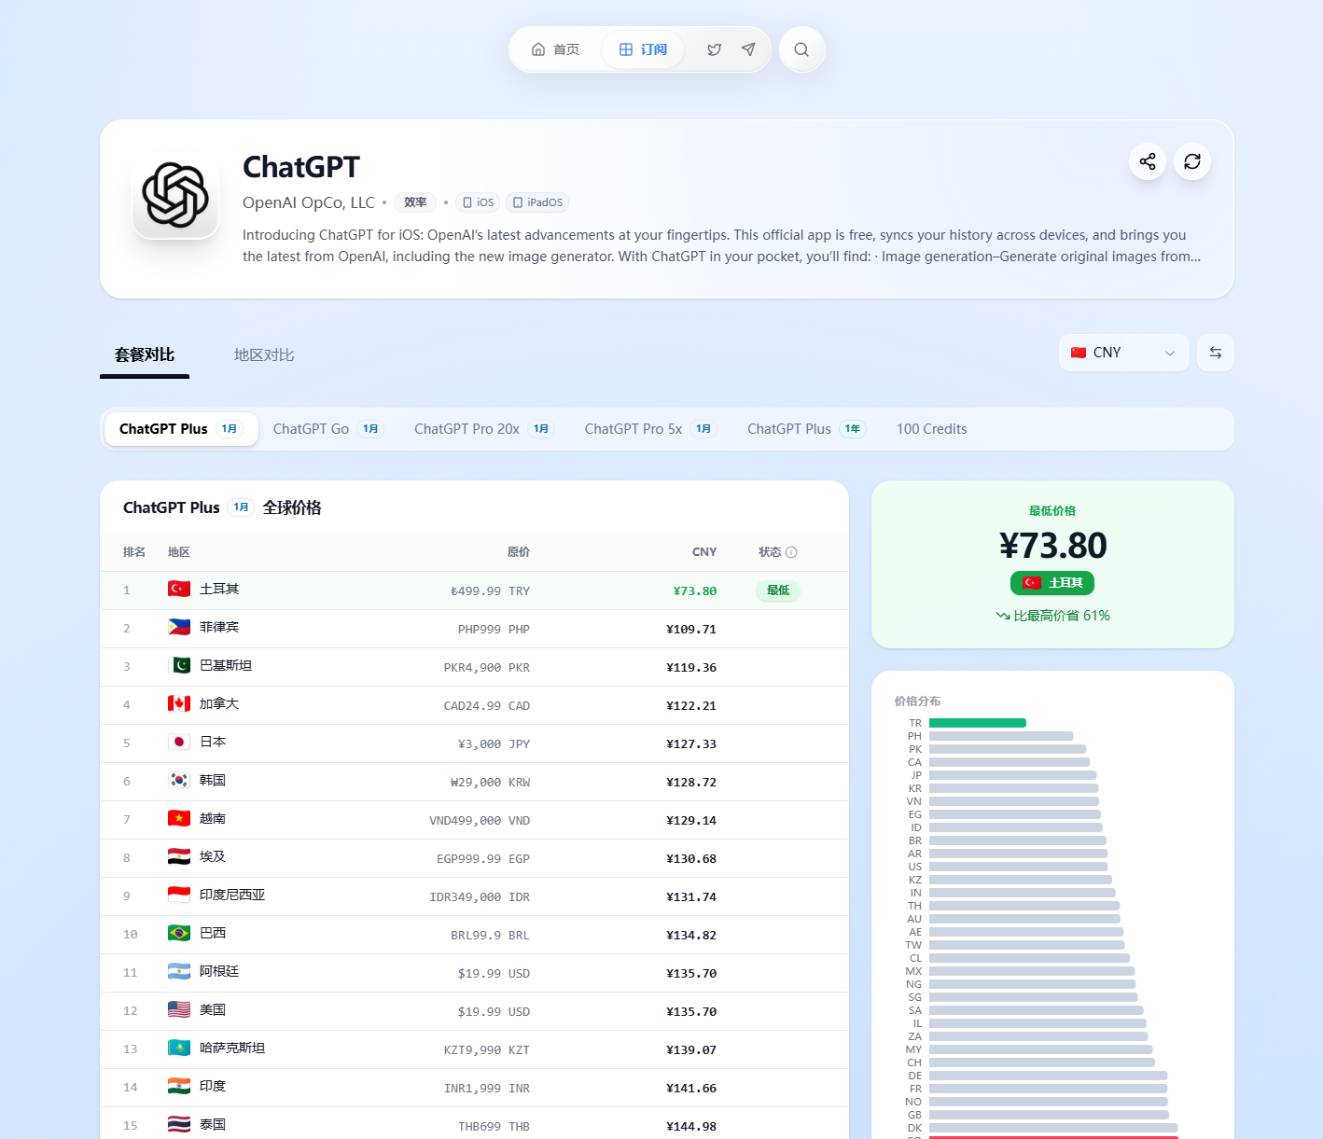This screenshot has height=1139, width=1323.
Task: Click the search magnifier button
Action: [x=801, y=49]
